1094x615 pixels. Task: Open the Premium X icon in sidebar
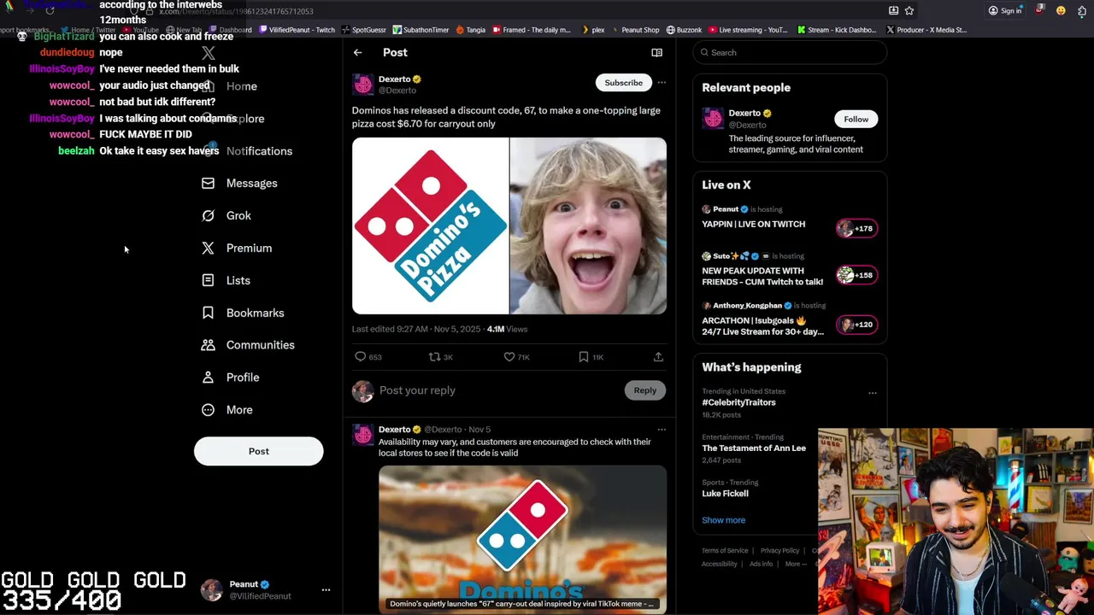(208, 248)
